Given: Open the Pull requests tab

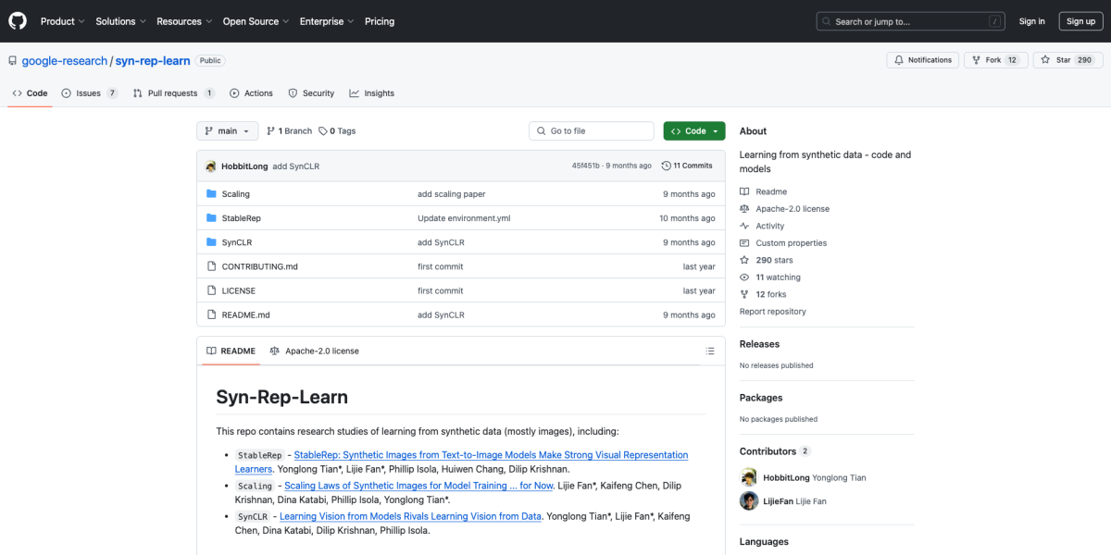Looking at the screenshot, I should click(173, 93).
